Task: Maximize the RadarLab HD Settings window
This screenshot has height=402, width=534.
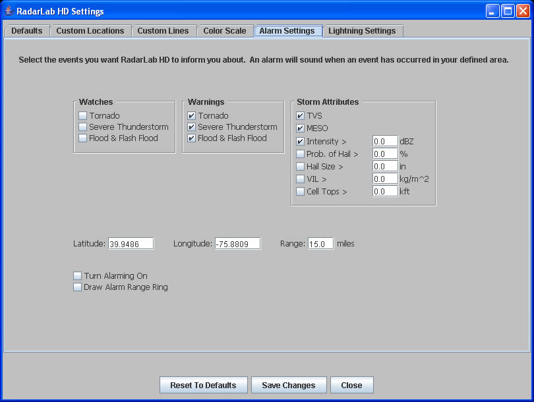Action: (x=508, y=11)
